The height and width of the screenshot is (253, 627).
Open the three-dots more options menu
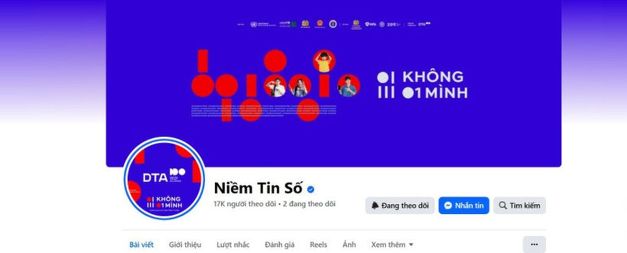534,244
